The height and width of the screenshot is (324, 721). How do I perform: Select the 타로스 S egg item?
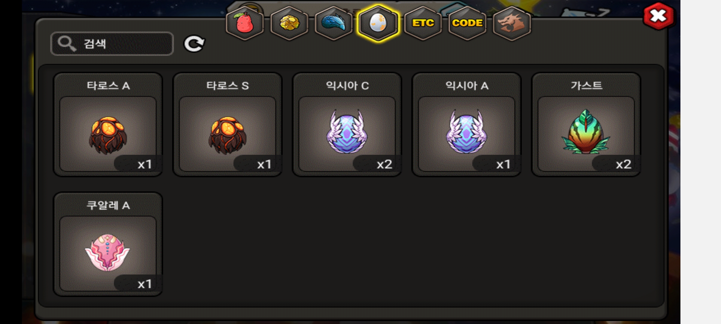227,125
